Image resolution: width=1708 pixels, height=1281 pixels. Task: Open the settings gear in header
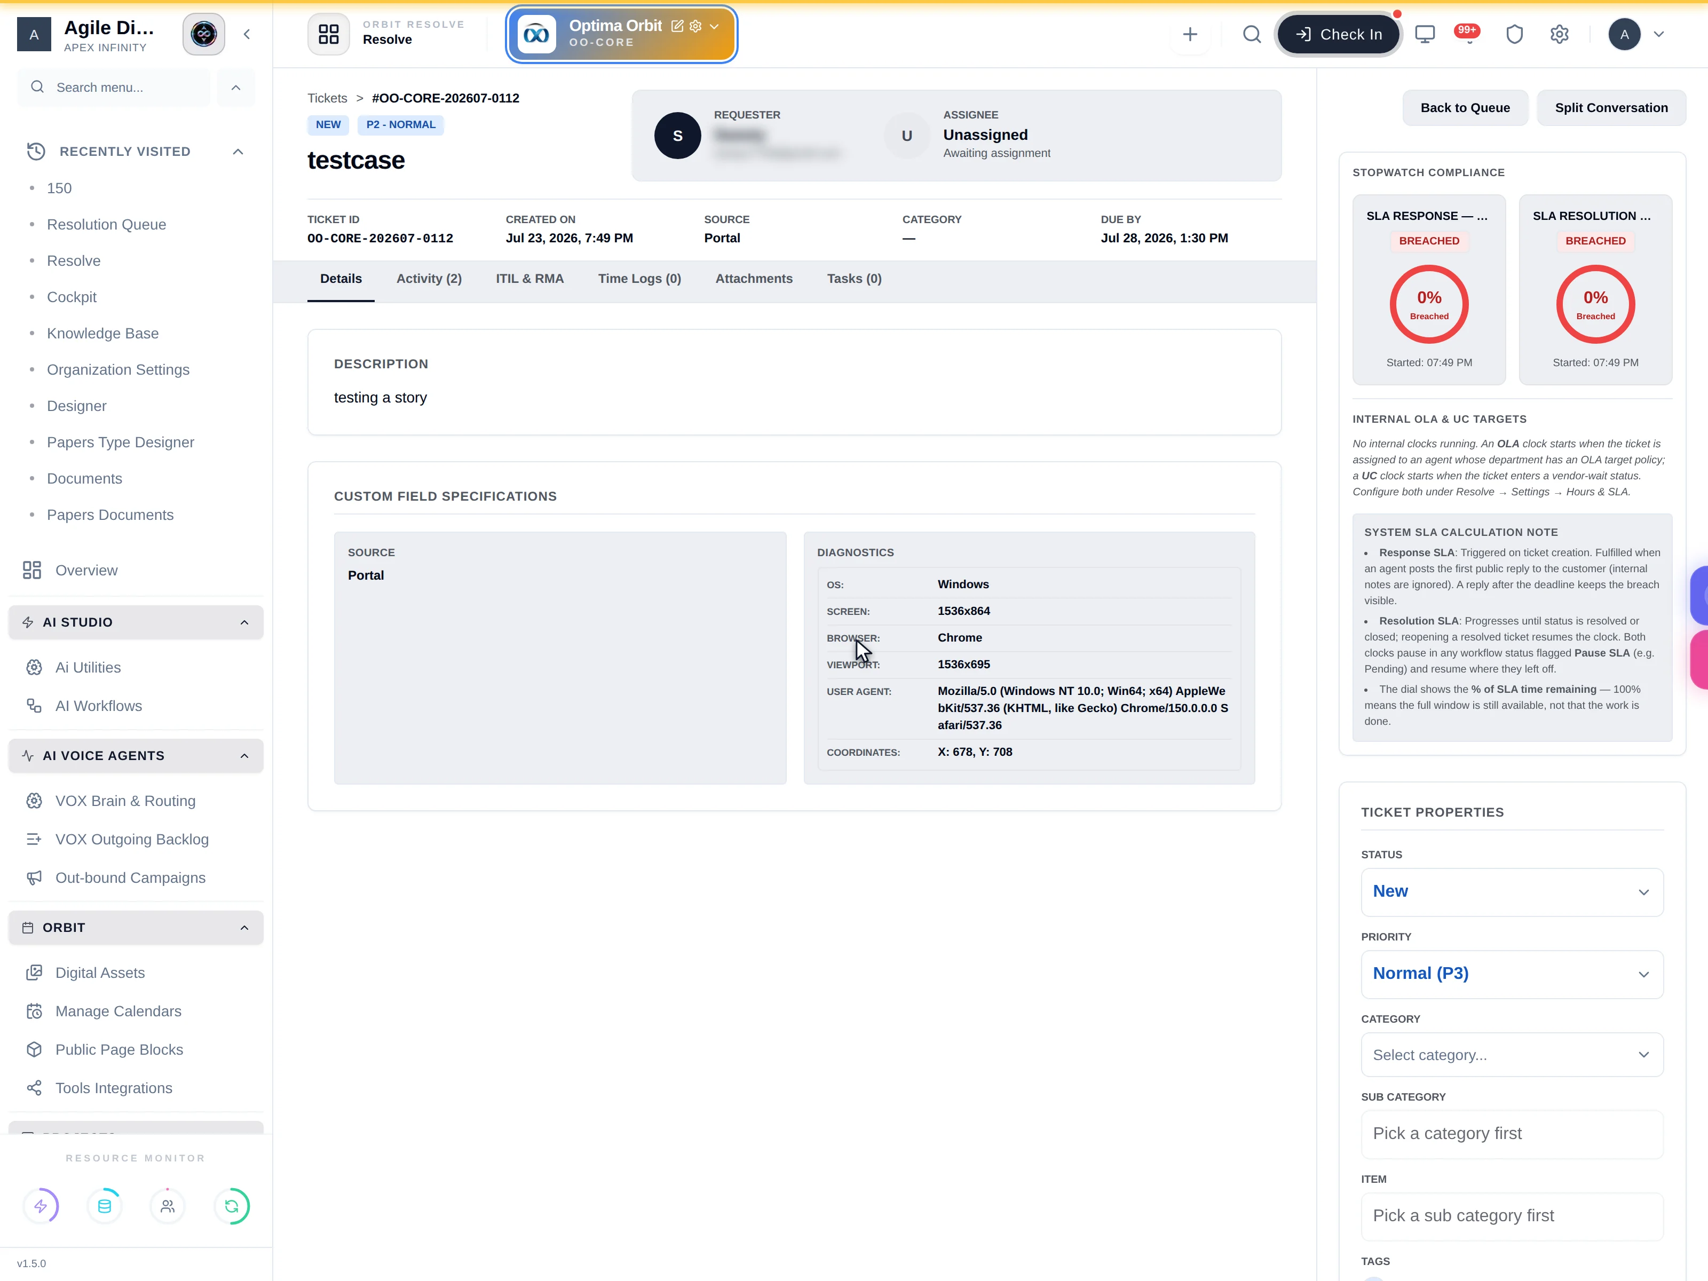pos(1559,34)
